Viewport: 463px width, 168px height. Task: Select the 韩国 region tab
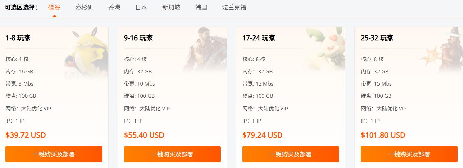click(x=201, y=7)
